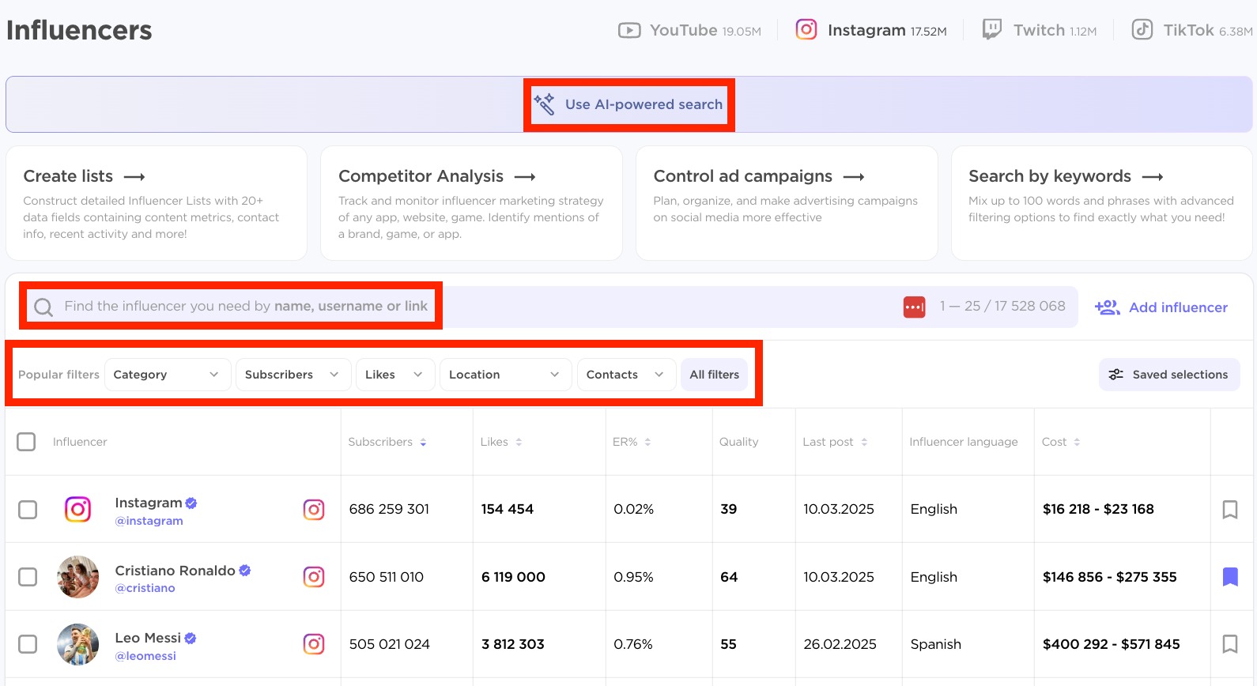
Task: Click the add-person icon beside Add influencer
Action: coord(1107,307)
